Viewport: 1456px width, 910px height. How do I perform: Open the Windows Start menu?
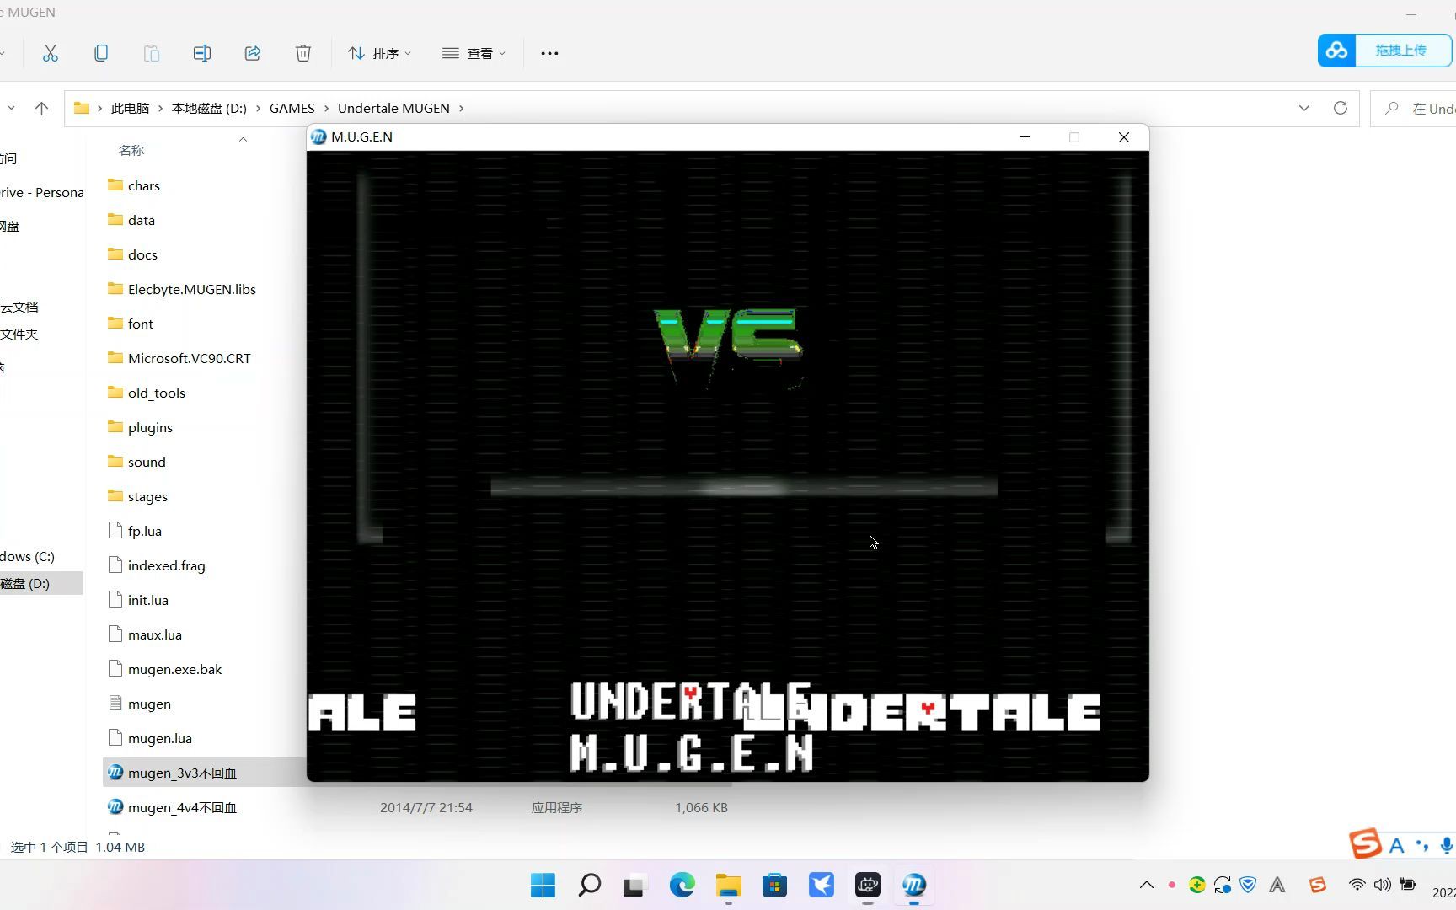tap(543, 885)
